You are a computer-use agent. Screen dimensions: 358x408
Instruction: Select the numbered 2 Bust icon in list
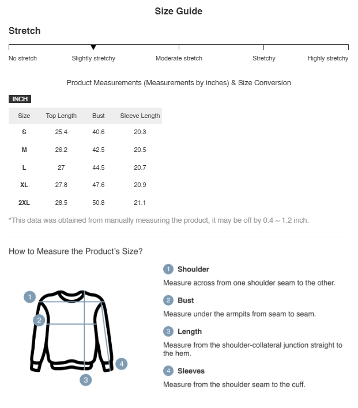pos(168,300)
